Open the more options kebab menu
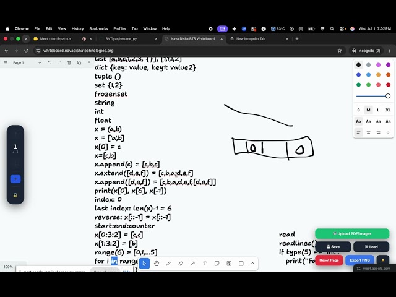The image size is (396, 297). pyautogui.click(x=89, y=62)
